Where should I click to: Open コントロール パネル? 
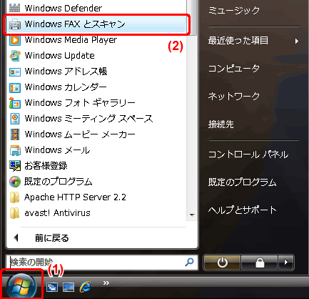(x=248, y=155)
